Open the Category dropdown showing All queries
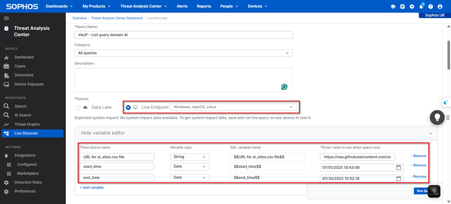Image resolution: width=451 pixels, height=204 pixels. [183, 53]
